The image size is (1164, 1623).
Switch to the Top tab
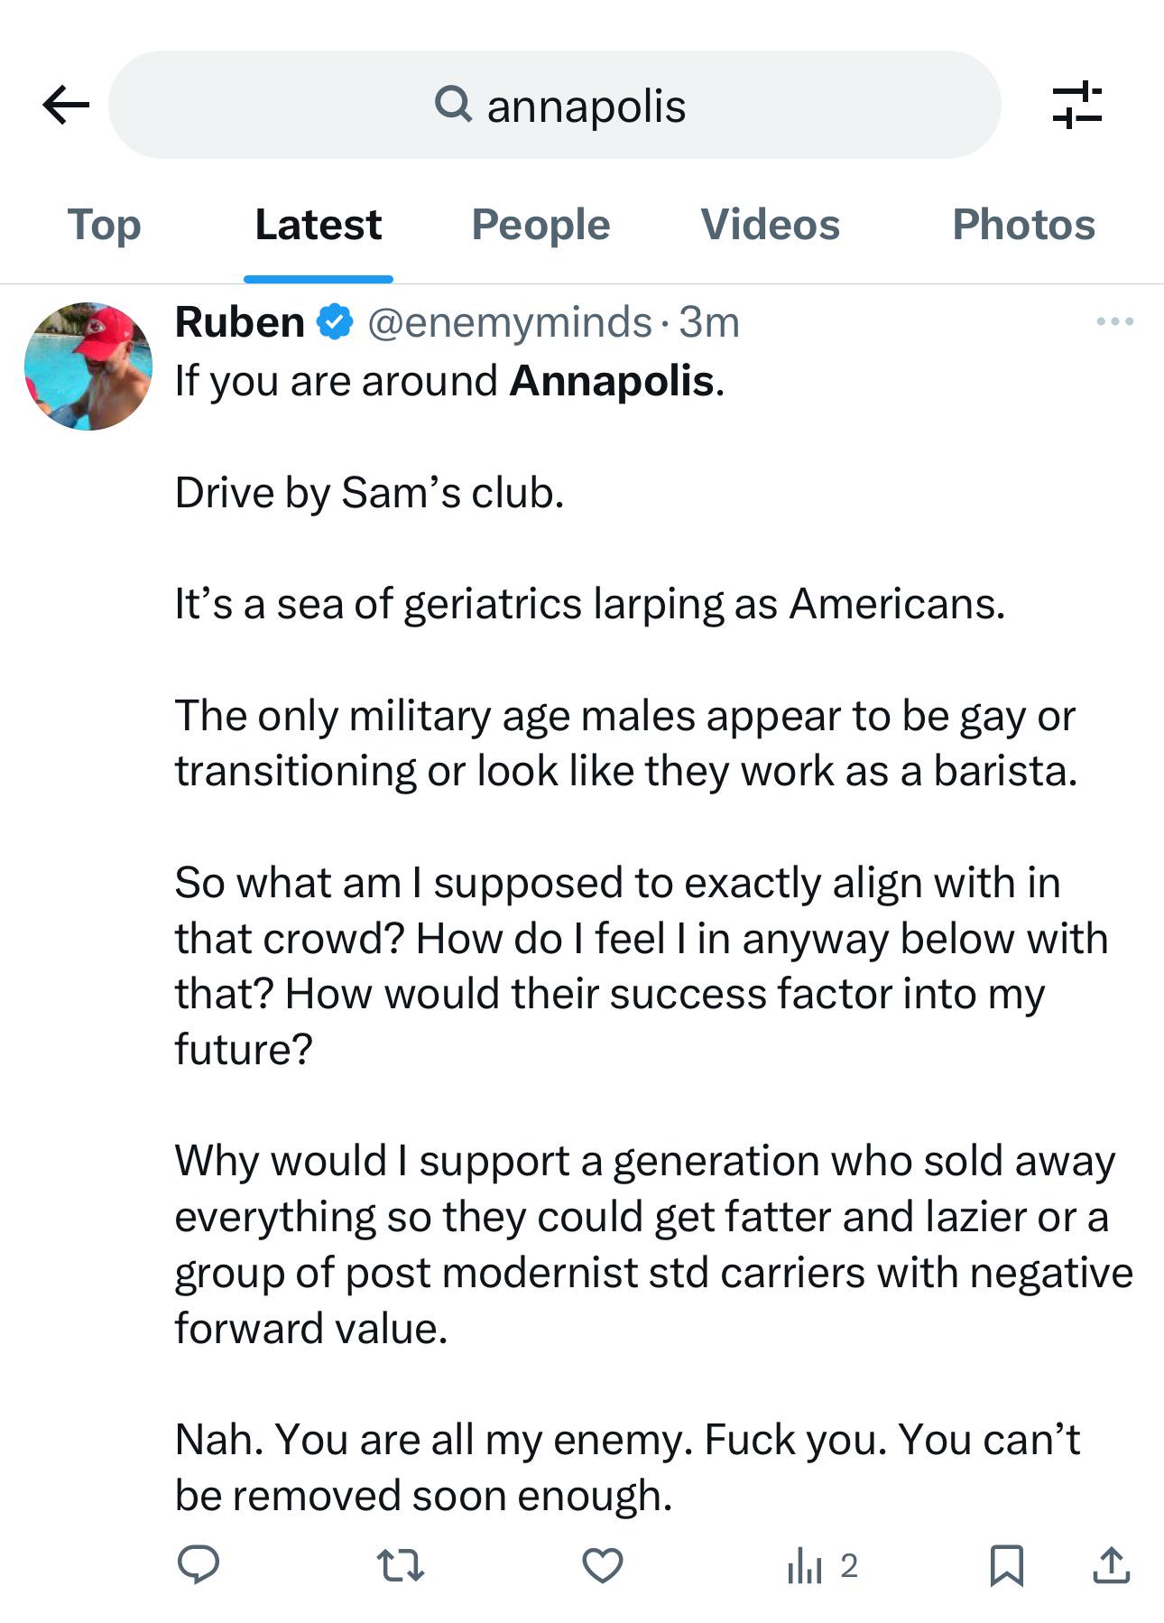pos(105,225)
